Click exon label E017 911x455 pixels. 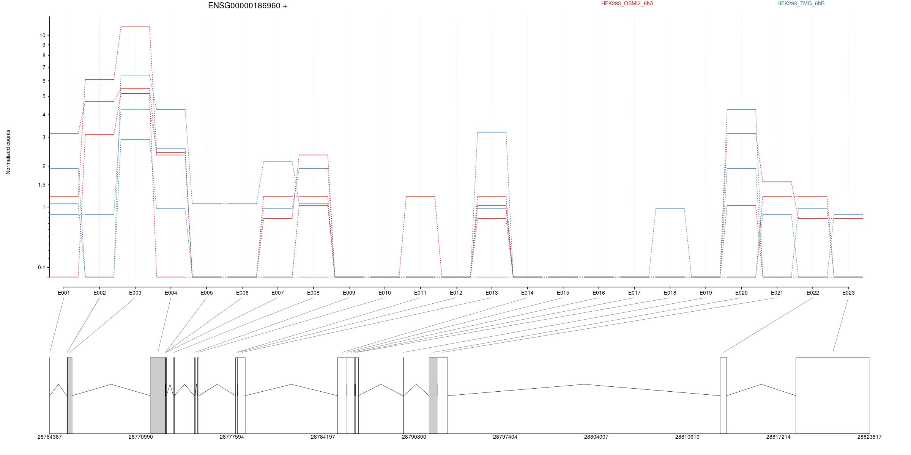point(634,293)
